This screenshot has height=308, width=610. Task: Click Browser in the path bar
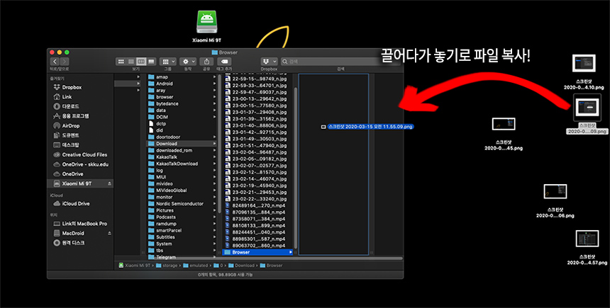click(x=272, y=266)
